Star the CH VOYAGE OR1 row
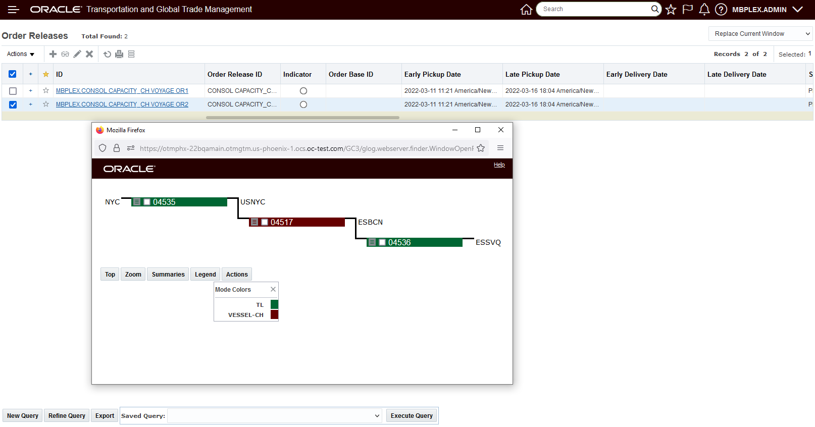This screenshot has height=427, width=815. pyautogui.click(x=46, y=90)
